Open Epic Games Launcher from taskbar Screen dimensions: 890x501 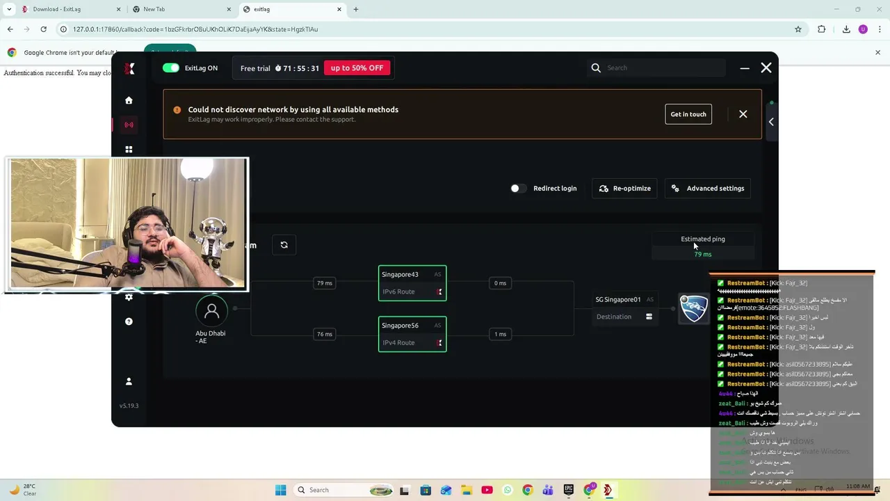click(x=569, y=490)
